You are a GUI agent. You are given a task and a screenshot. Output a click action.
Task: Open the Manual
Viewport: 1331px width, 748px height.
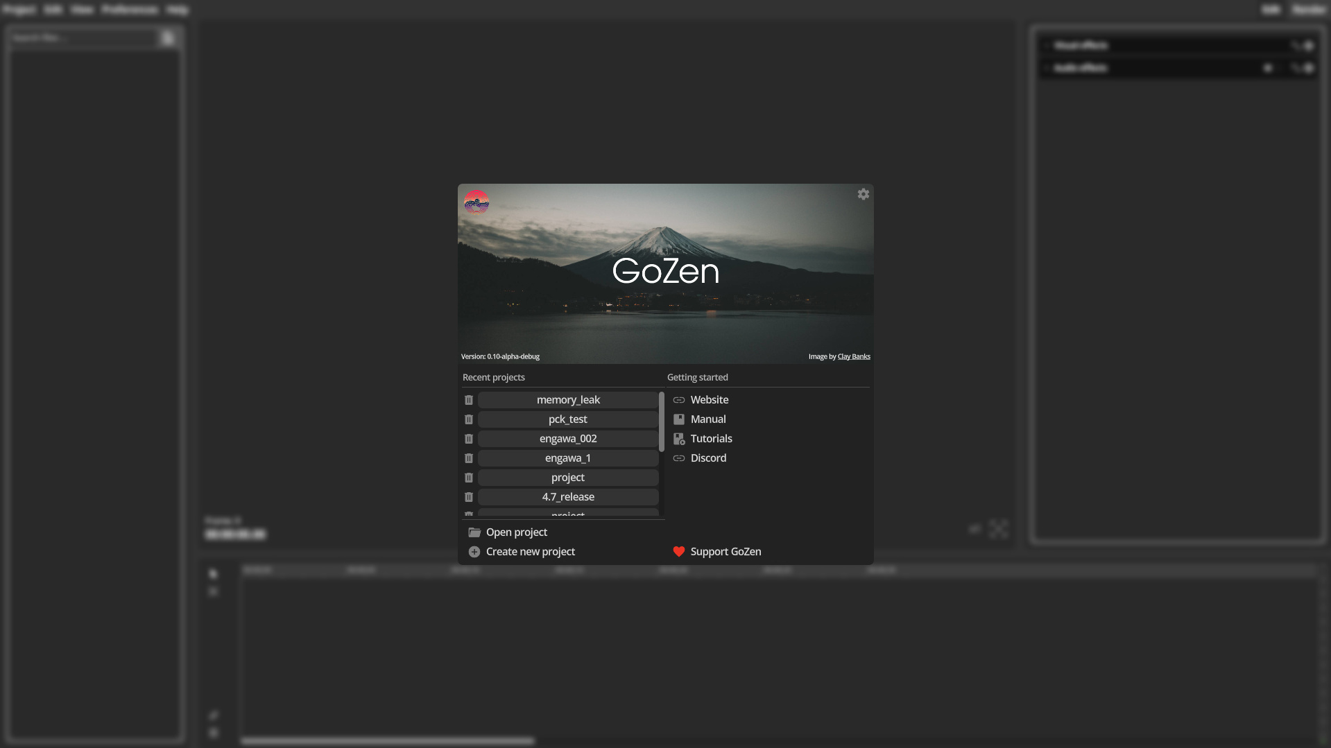pyautogui.click(x=699, y=419)
